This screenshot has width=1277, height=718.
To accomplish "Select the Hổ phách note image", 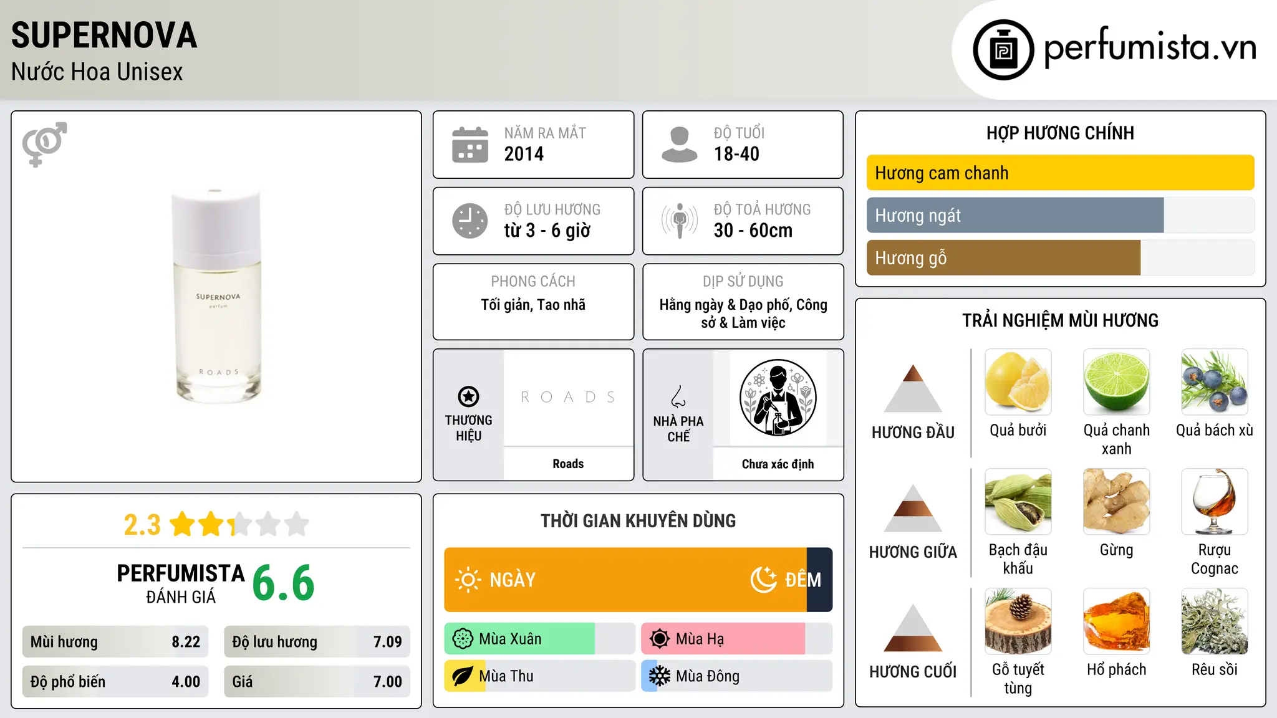I will tap(1116, 621).
